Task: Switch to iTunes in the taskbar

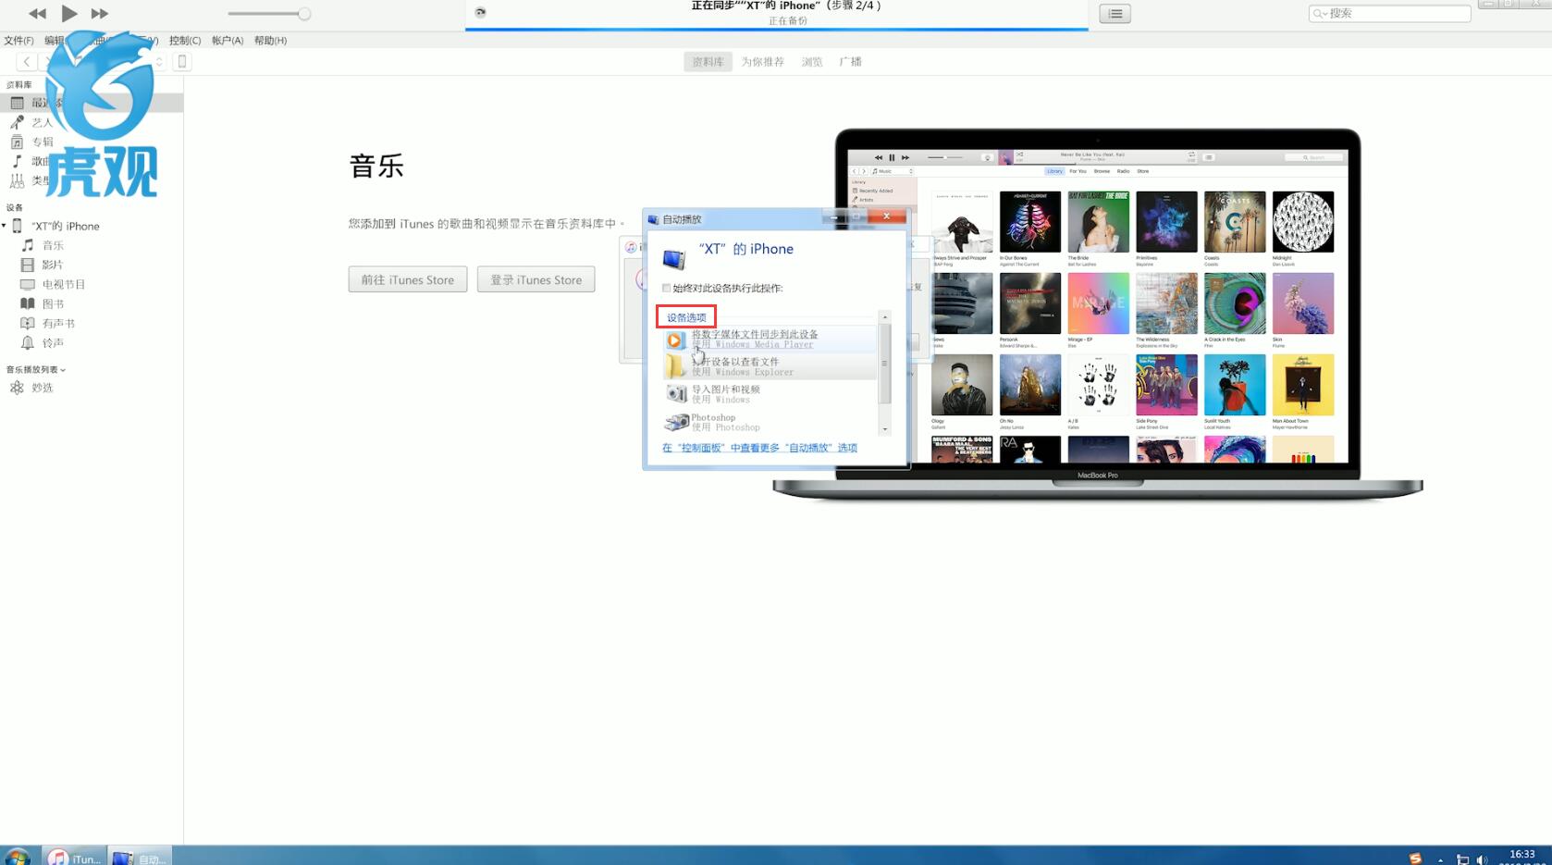Action: pos(75,858)
